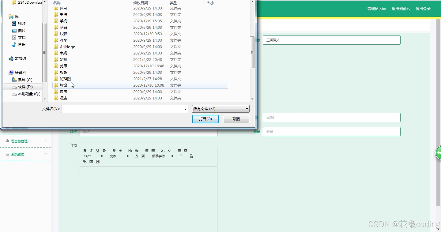
Task: Expand the file name history dropdown arrow
Action: coord(186,109)
